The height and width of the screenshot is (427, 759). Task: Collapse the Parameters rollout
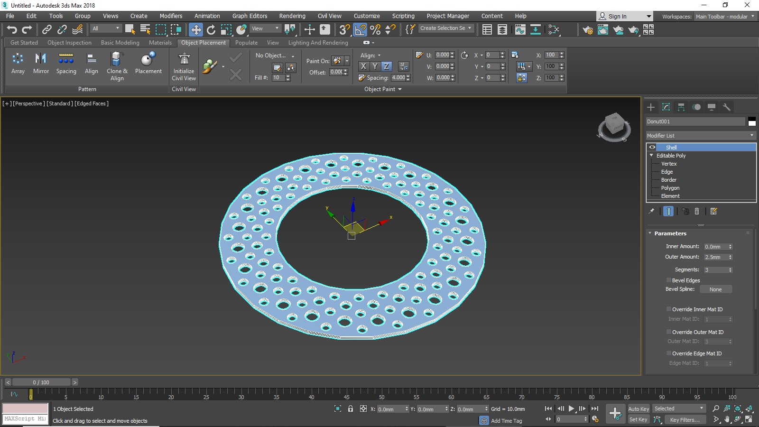pos(650,233)
